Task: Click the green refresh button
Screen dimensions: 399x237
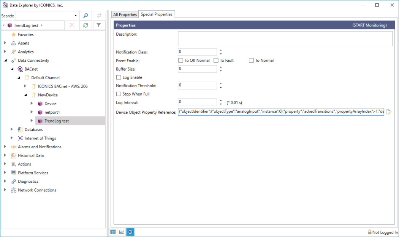Action: (x=85, y=25)
